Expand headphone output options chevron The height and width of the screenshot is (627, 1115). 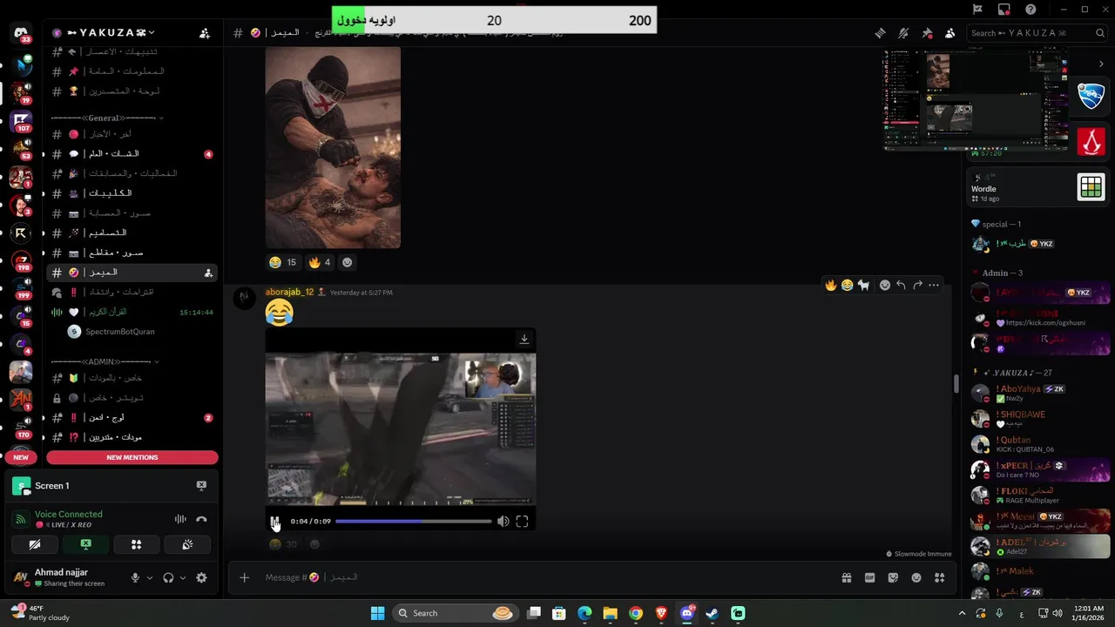point(183,577)
